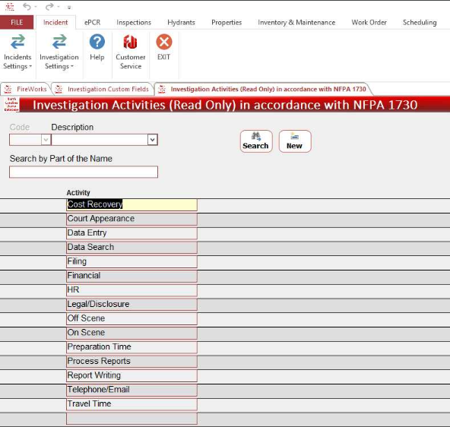
Task: Select the Preparation Time activity row
Action: pos(132,347)
